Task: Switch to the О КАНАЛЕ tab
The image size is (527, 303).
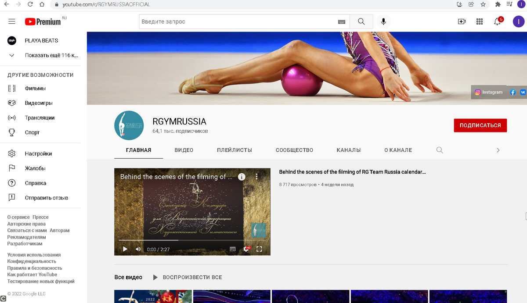Action: coord(398,150)
